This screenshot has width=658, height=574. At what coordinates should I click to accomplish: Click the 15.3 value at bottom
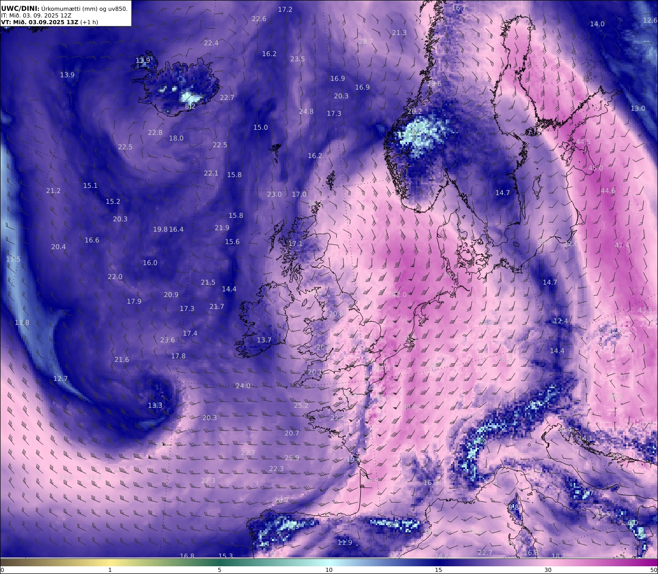coord(226,556)
